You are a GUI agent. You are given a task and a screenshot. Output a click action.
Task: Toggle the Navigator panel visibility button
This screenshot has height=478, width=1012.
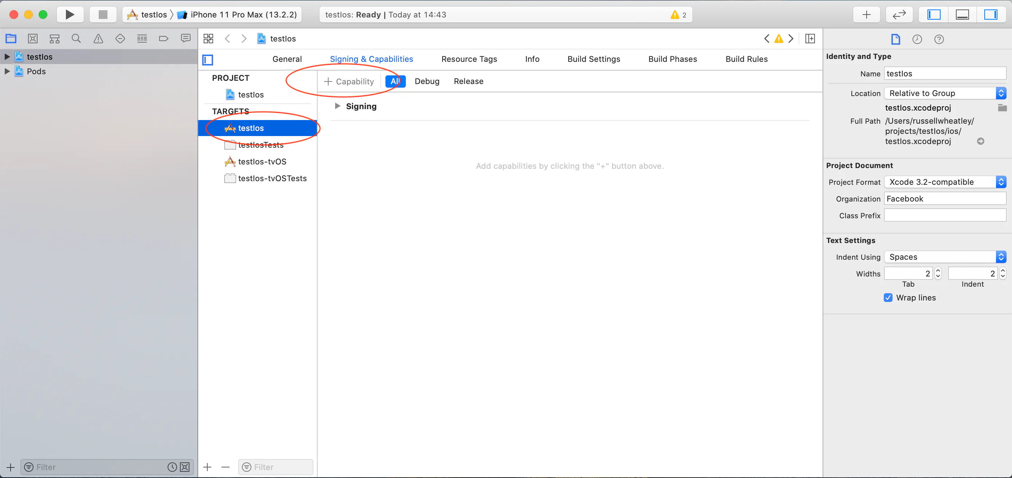934,15
